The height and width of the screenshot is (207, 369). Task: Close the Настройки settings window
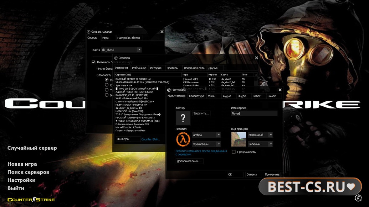(x=280, y=90)
